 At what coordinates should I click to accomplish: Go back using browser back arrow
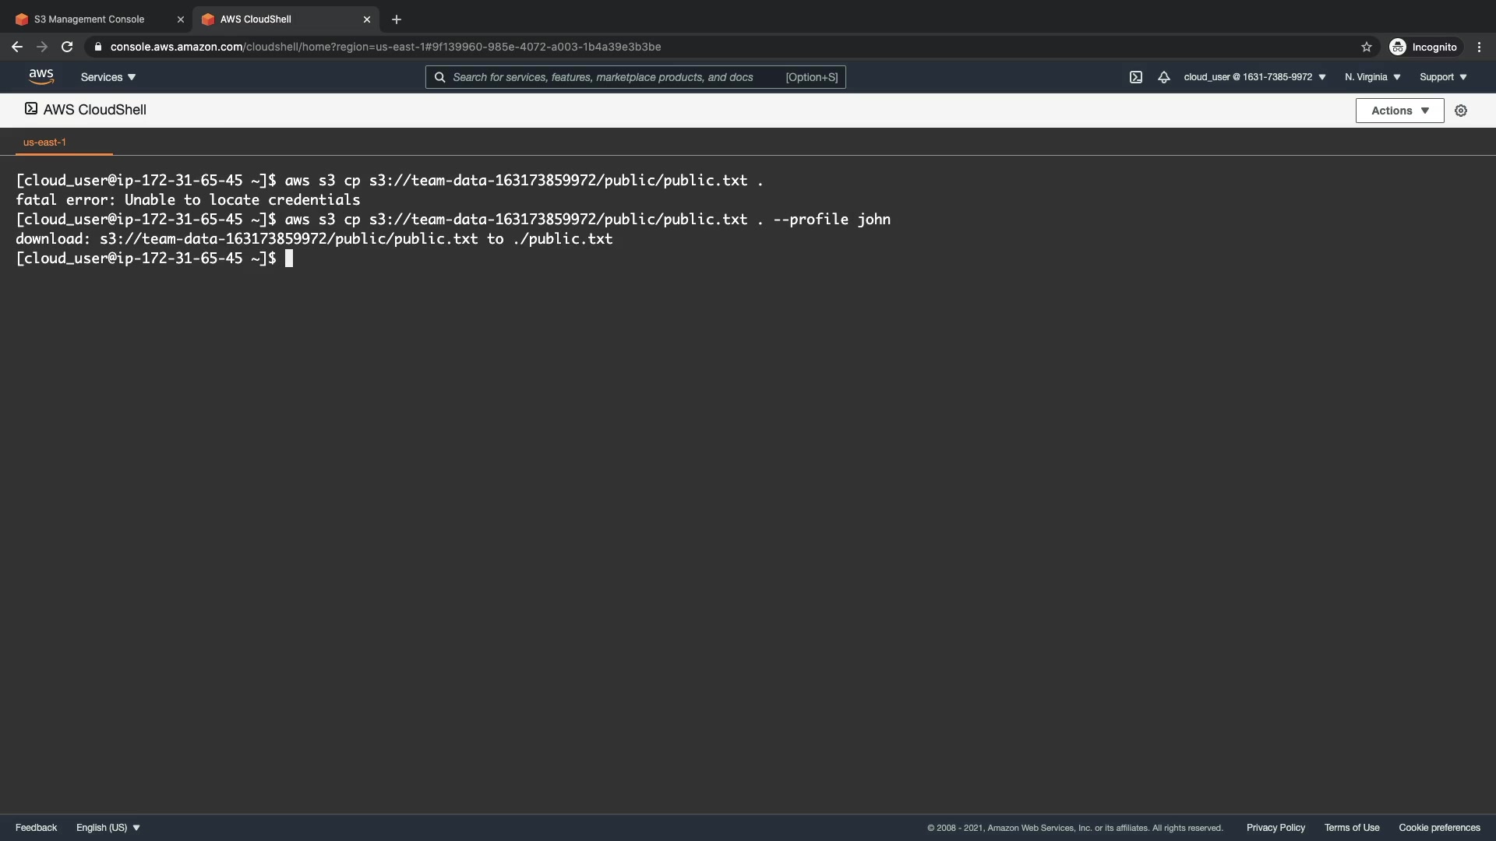16,47
